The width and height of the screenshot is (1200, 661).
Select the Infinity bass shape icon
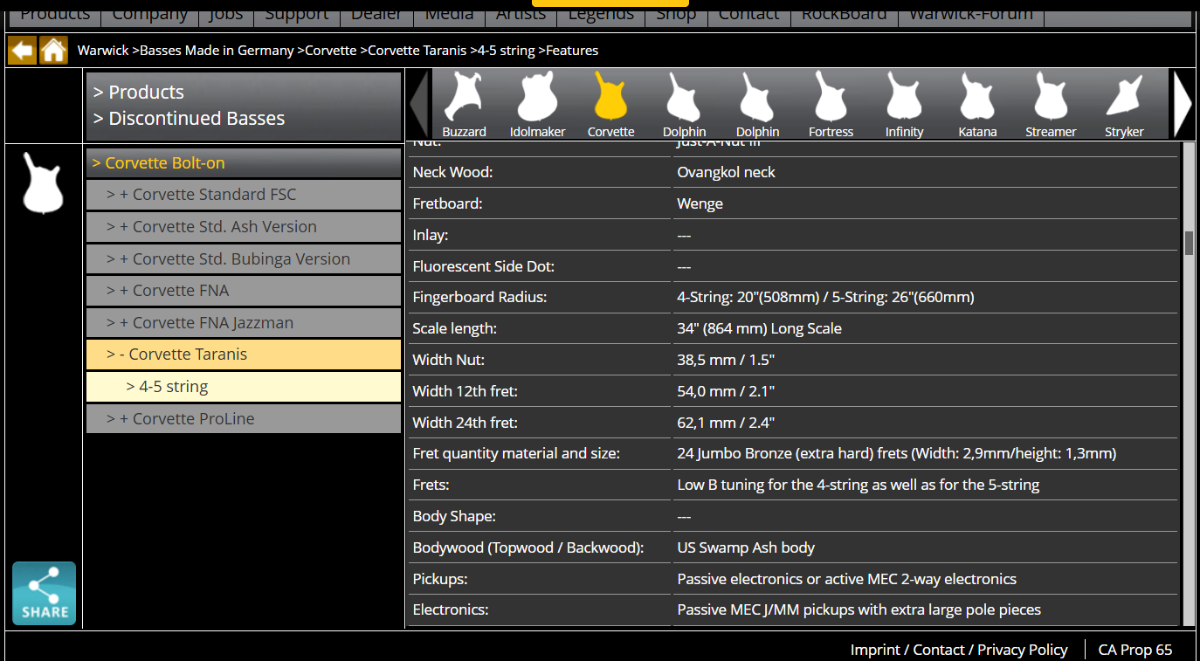pyautogui.click(x=904, y=105)
